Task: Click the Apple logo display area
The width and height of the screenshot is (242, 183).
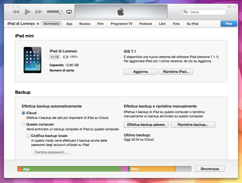Action: [x=121, y=12]
